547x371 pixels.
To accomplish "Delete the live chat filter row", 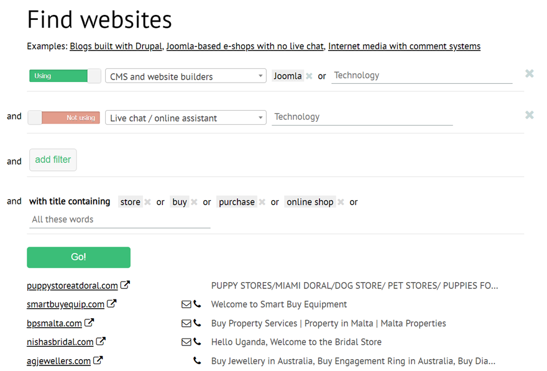I will [529, 114].
